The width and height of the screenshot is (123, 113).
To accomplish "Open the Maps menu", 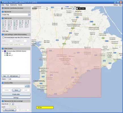I will (x=7, y=5).
